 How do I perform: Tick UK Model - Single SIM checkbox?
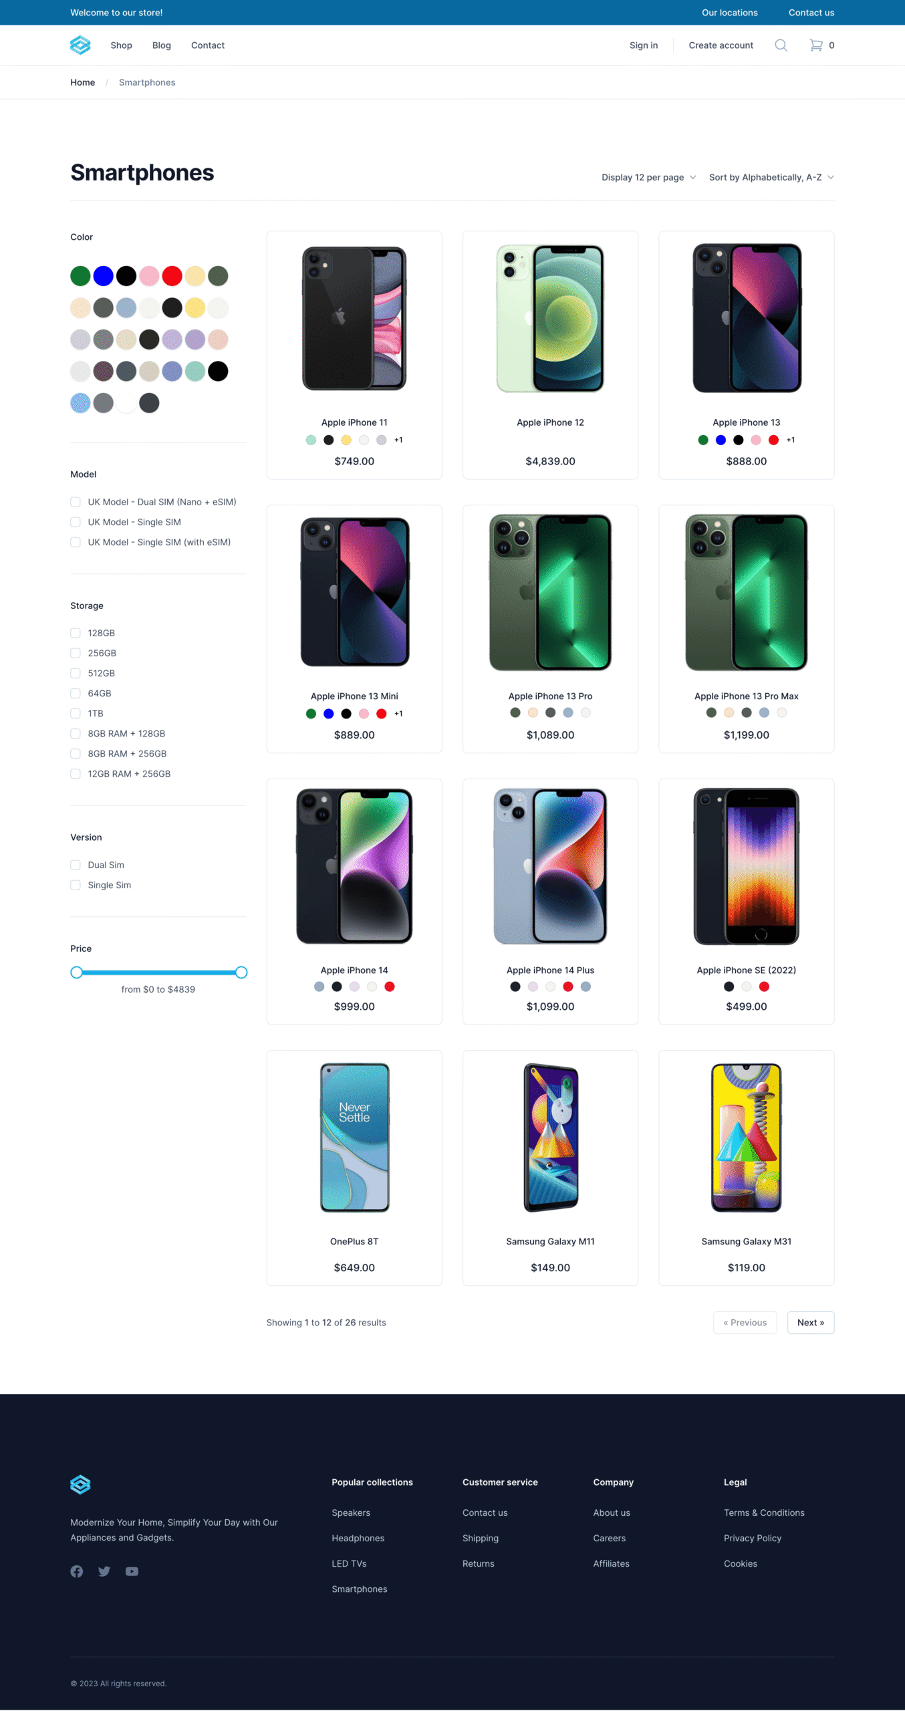click(76, 522)
